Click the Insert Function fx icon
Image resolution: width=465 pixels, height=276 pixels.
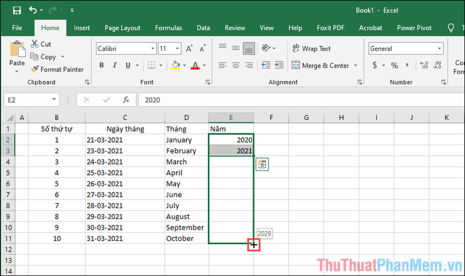click(x=125, y=100)
